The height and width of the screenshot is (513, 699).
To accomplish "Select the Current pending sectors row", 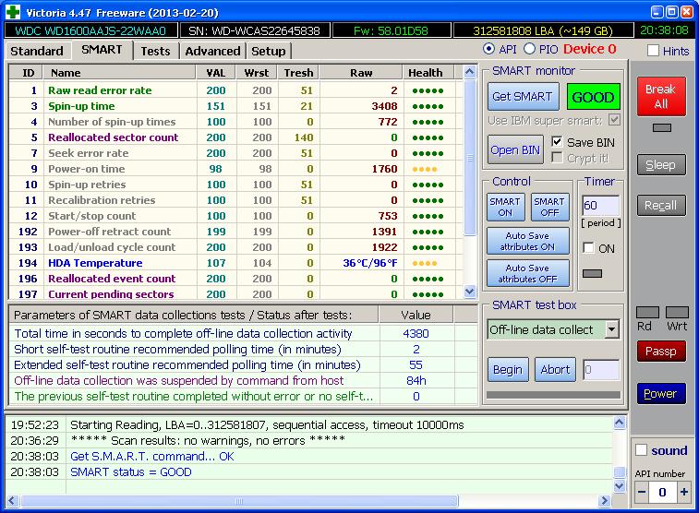I will [235, 293].
